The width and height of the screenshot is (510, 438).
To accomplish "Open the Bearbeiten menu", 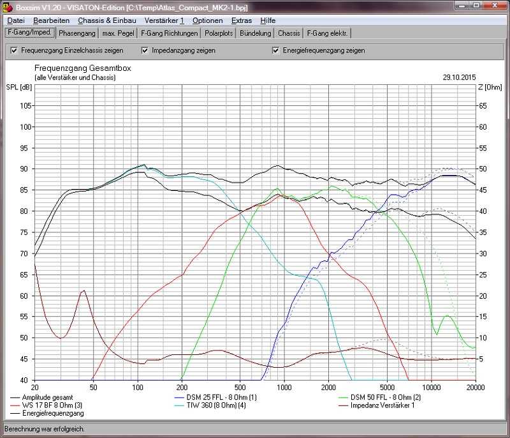I will pos(51,20).
